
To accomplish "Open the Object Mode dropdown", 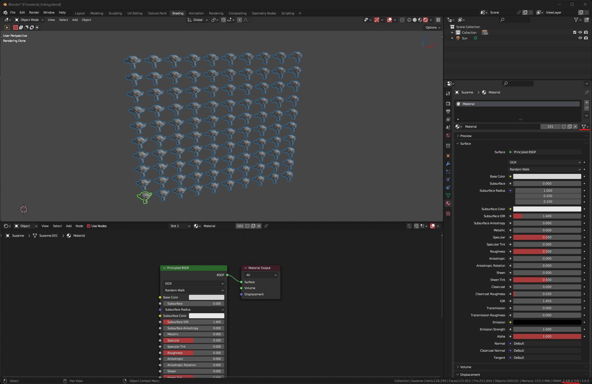I will click(x=29, y=20).
